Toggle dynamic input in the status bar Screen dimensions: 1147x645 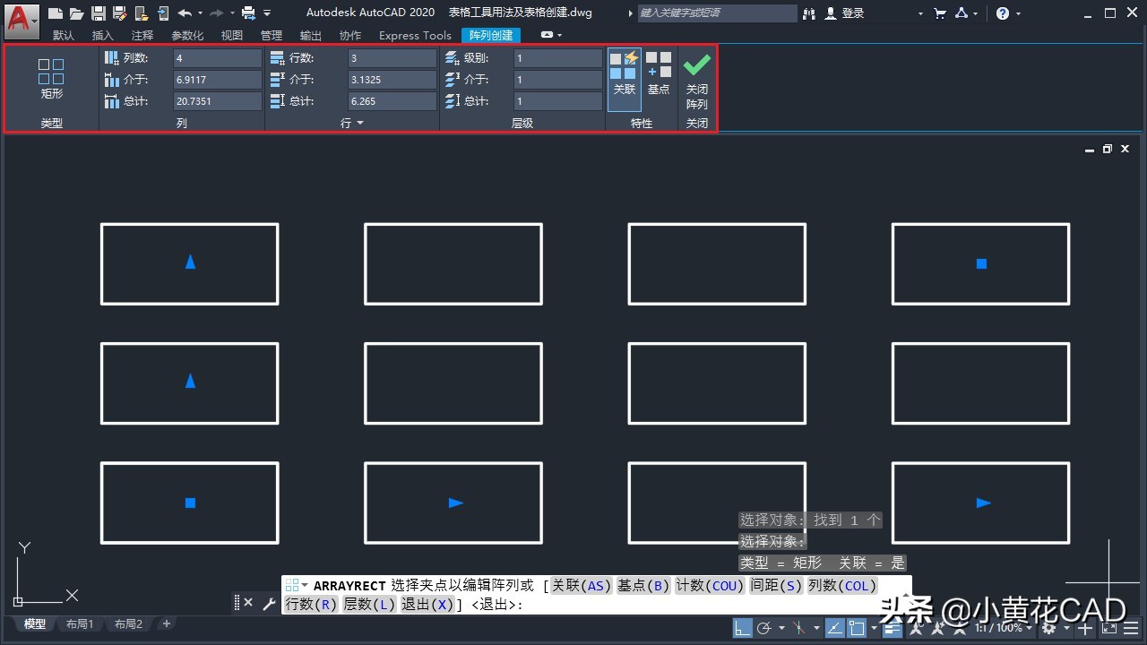pyautogui.click(x=892, y=627)
